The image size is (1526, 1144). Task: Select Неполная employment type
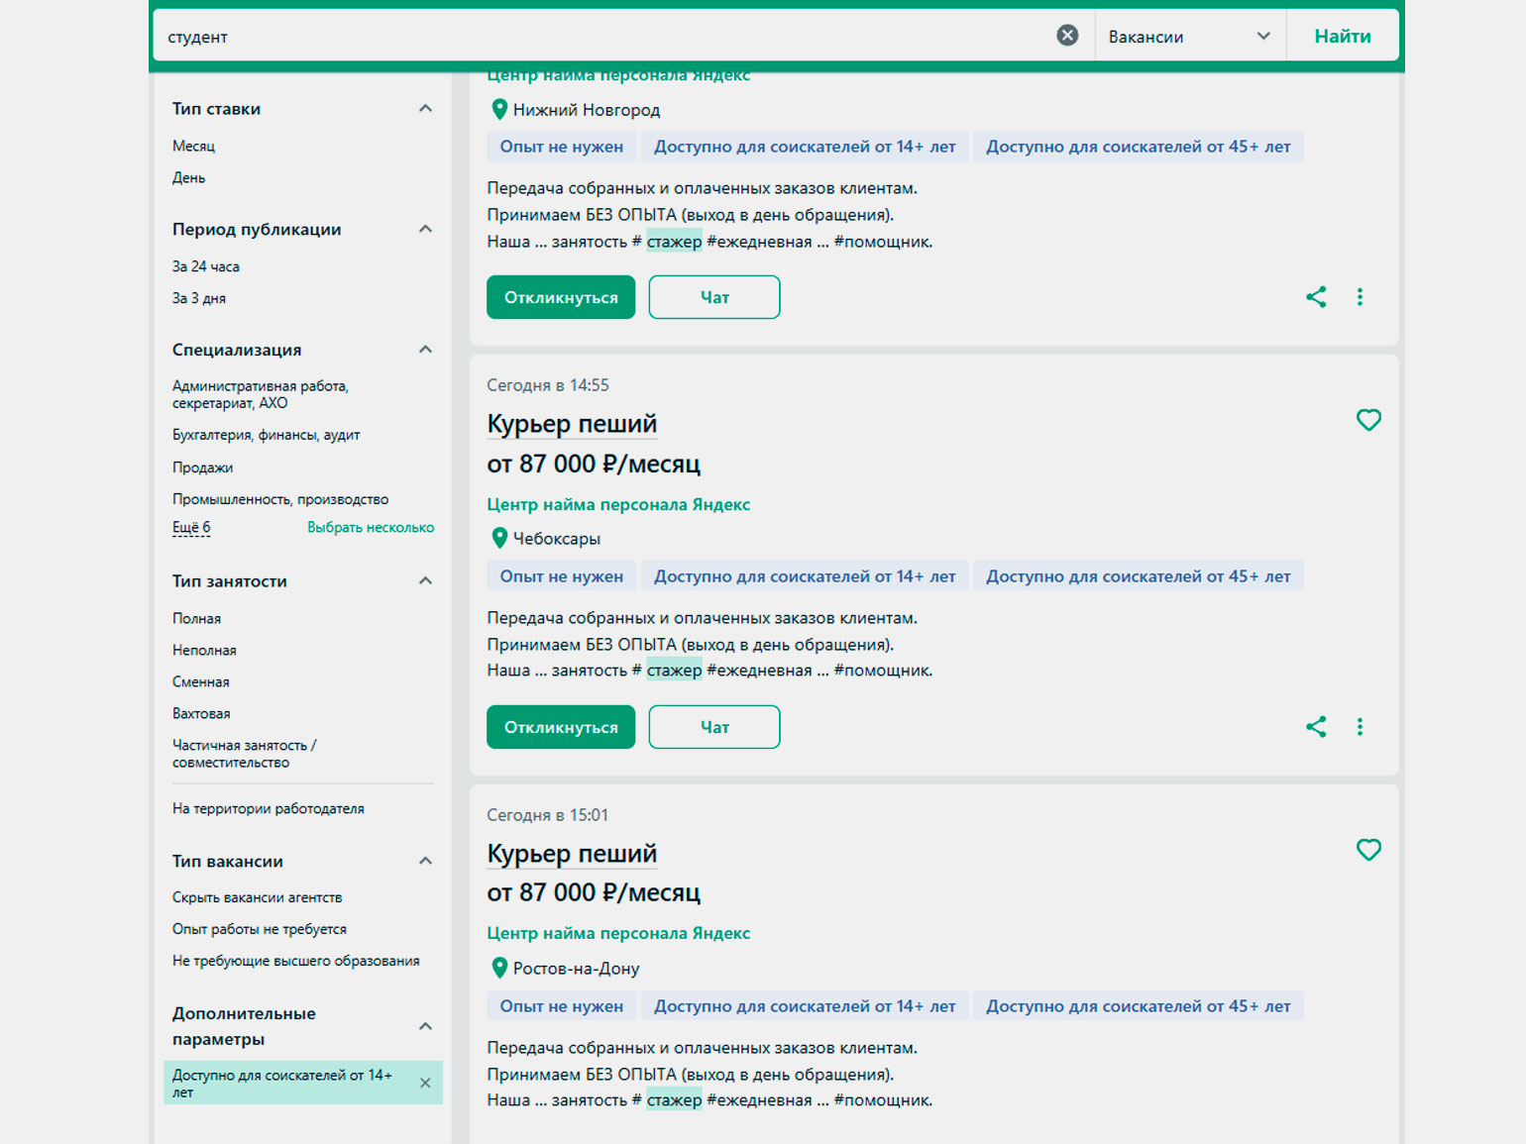tap(204, 650)
